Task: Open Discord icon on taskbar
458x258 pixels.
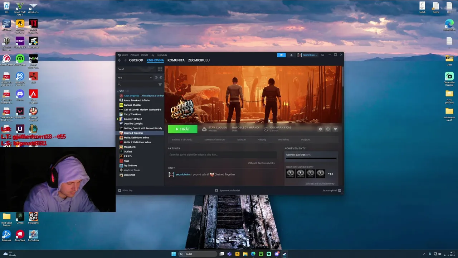Action: click(x=277, y=254)
